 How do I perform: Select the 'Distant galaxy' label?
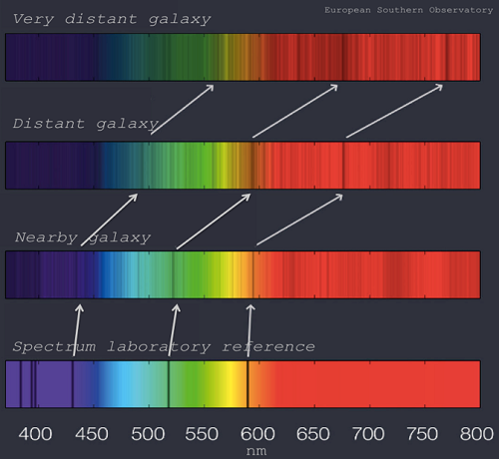[86, 124]
